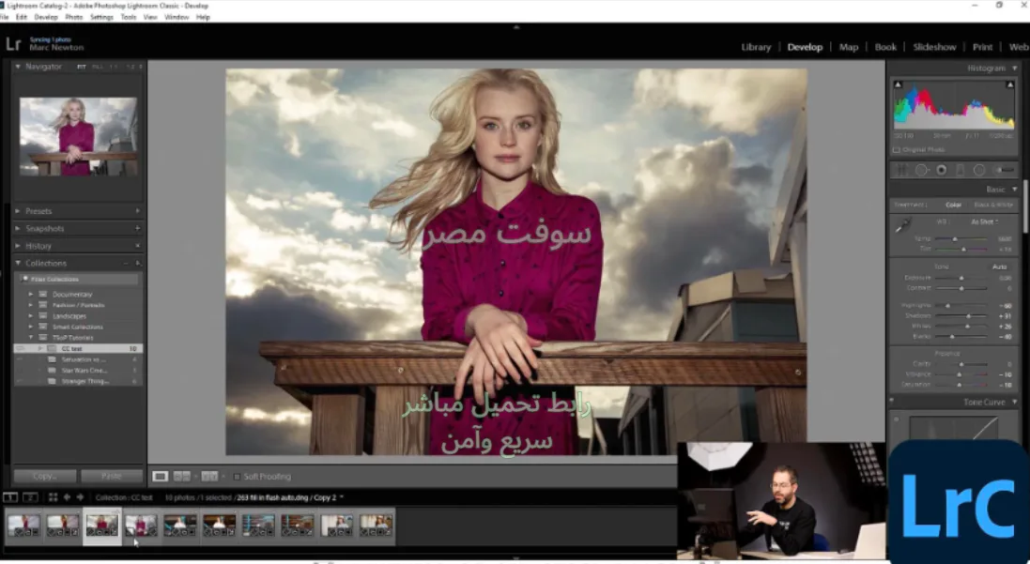Viewport: 1030px width, 564px height.
Task: Expand the History panel
Action: point(19,246)
